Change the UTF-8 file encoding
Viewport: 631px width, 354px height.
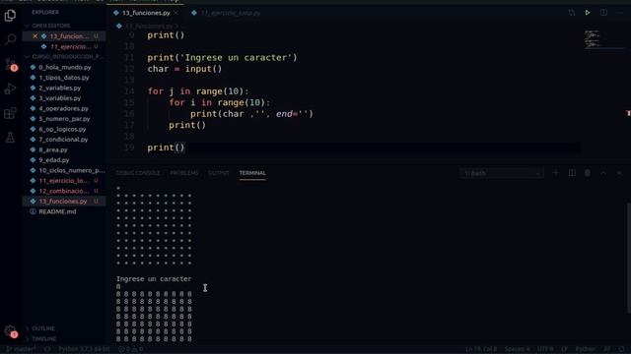(545, 349)
